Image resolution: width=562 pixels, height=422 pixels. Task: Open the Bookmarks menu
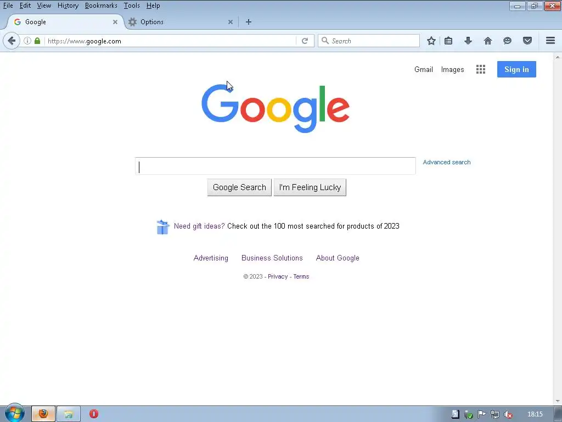click(101, 5)
